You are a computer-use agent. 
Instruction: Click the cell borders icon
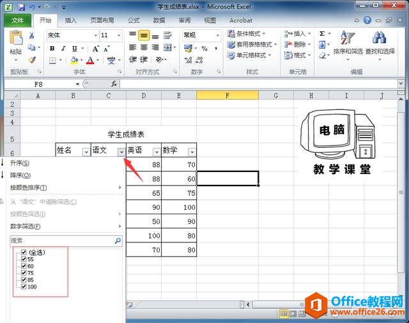[x=52, y=60]
